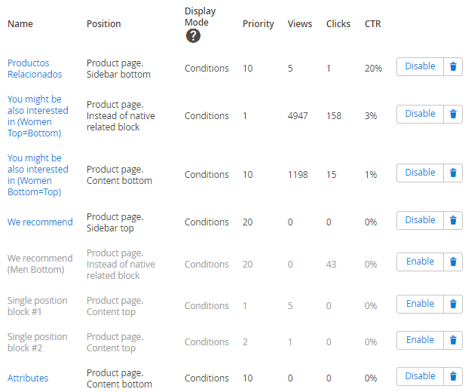Delete the Attributes block using trash icon
The width and height of the screenshot is (468, 392).
[453, 376]
